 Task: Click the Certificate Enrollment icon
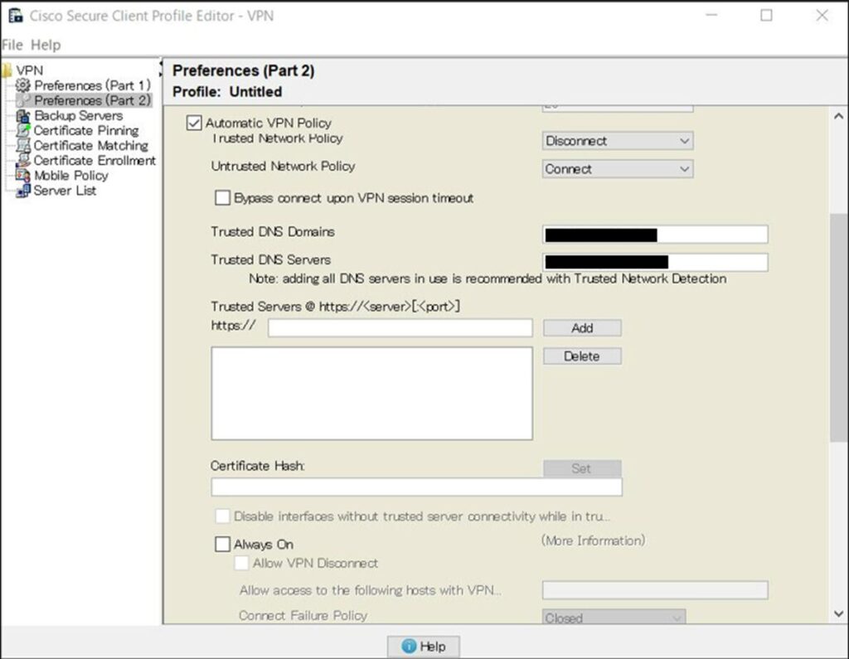22,160
